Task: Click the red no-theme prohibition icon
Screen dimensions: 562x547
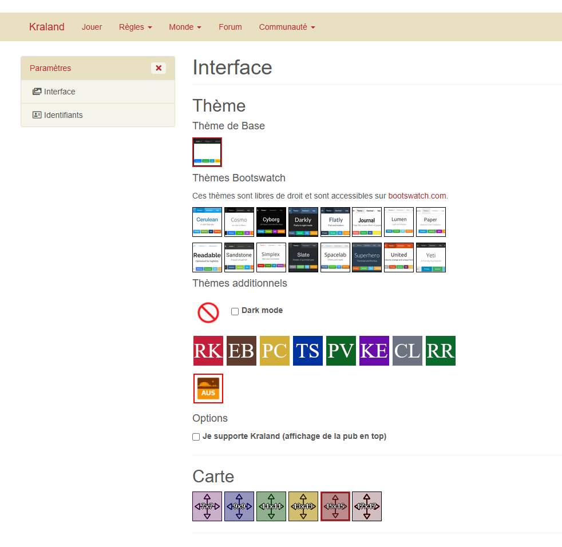Action: pyautogui.click(x=208, y=312)
